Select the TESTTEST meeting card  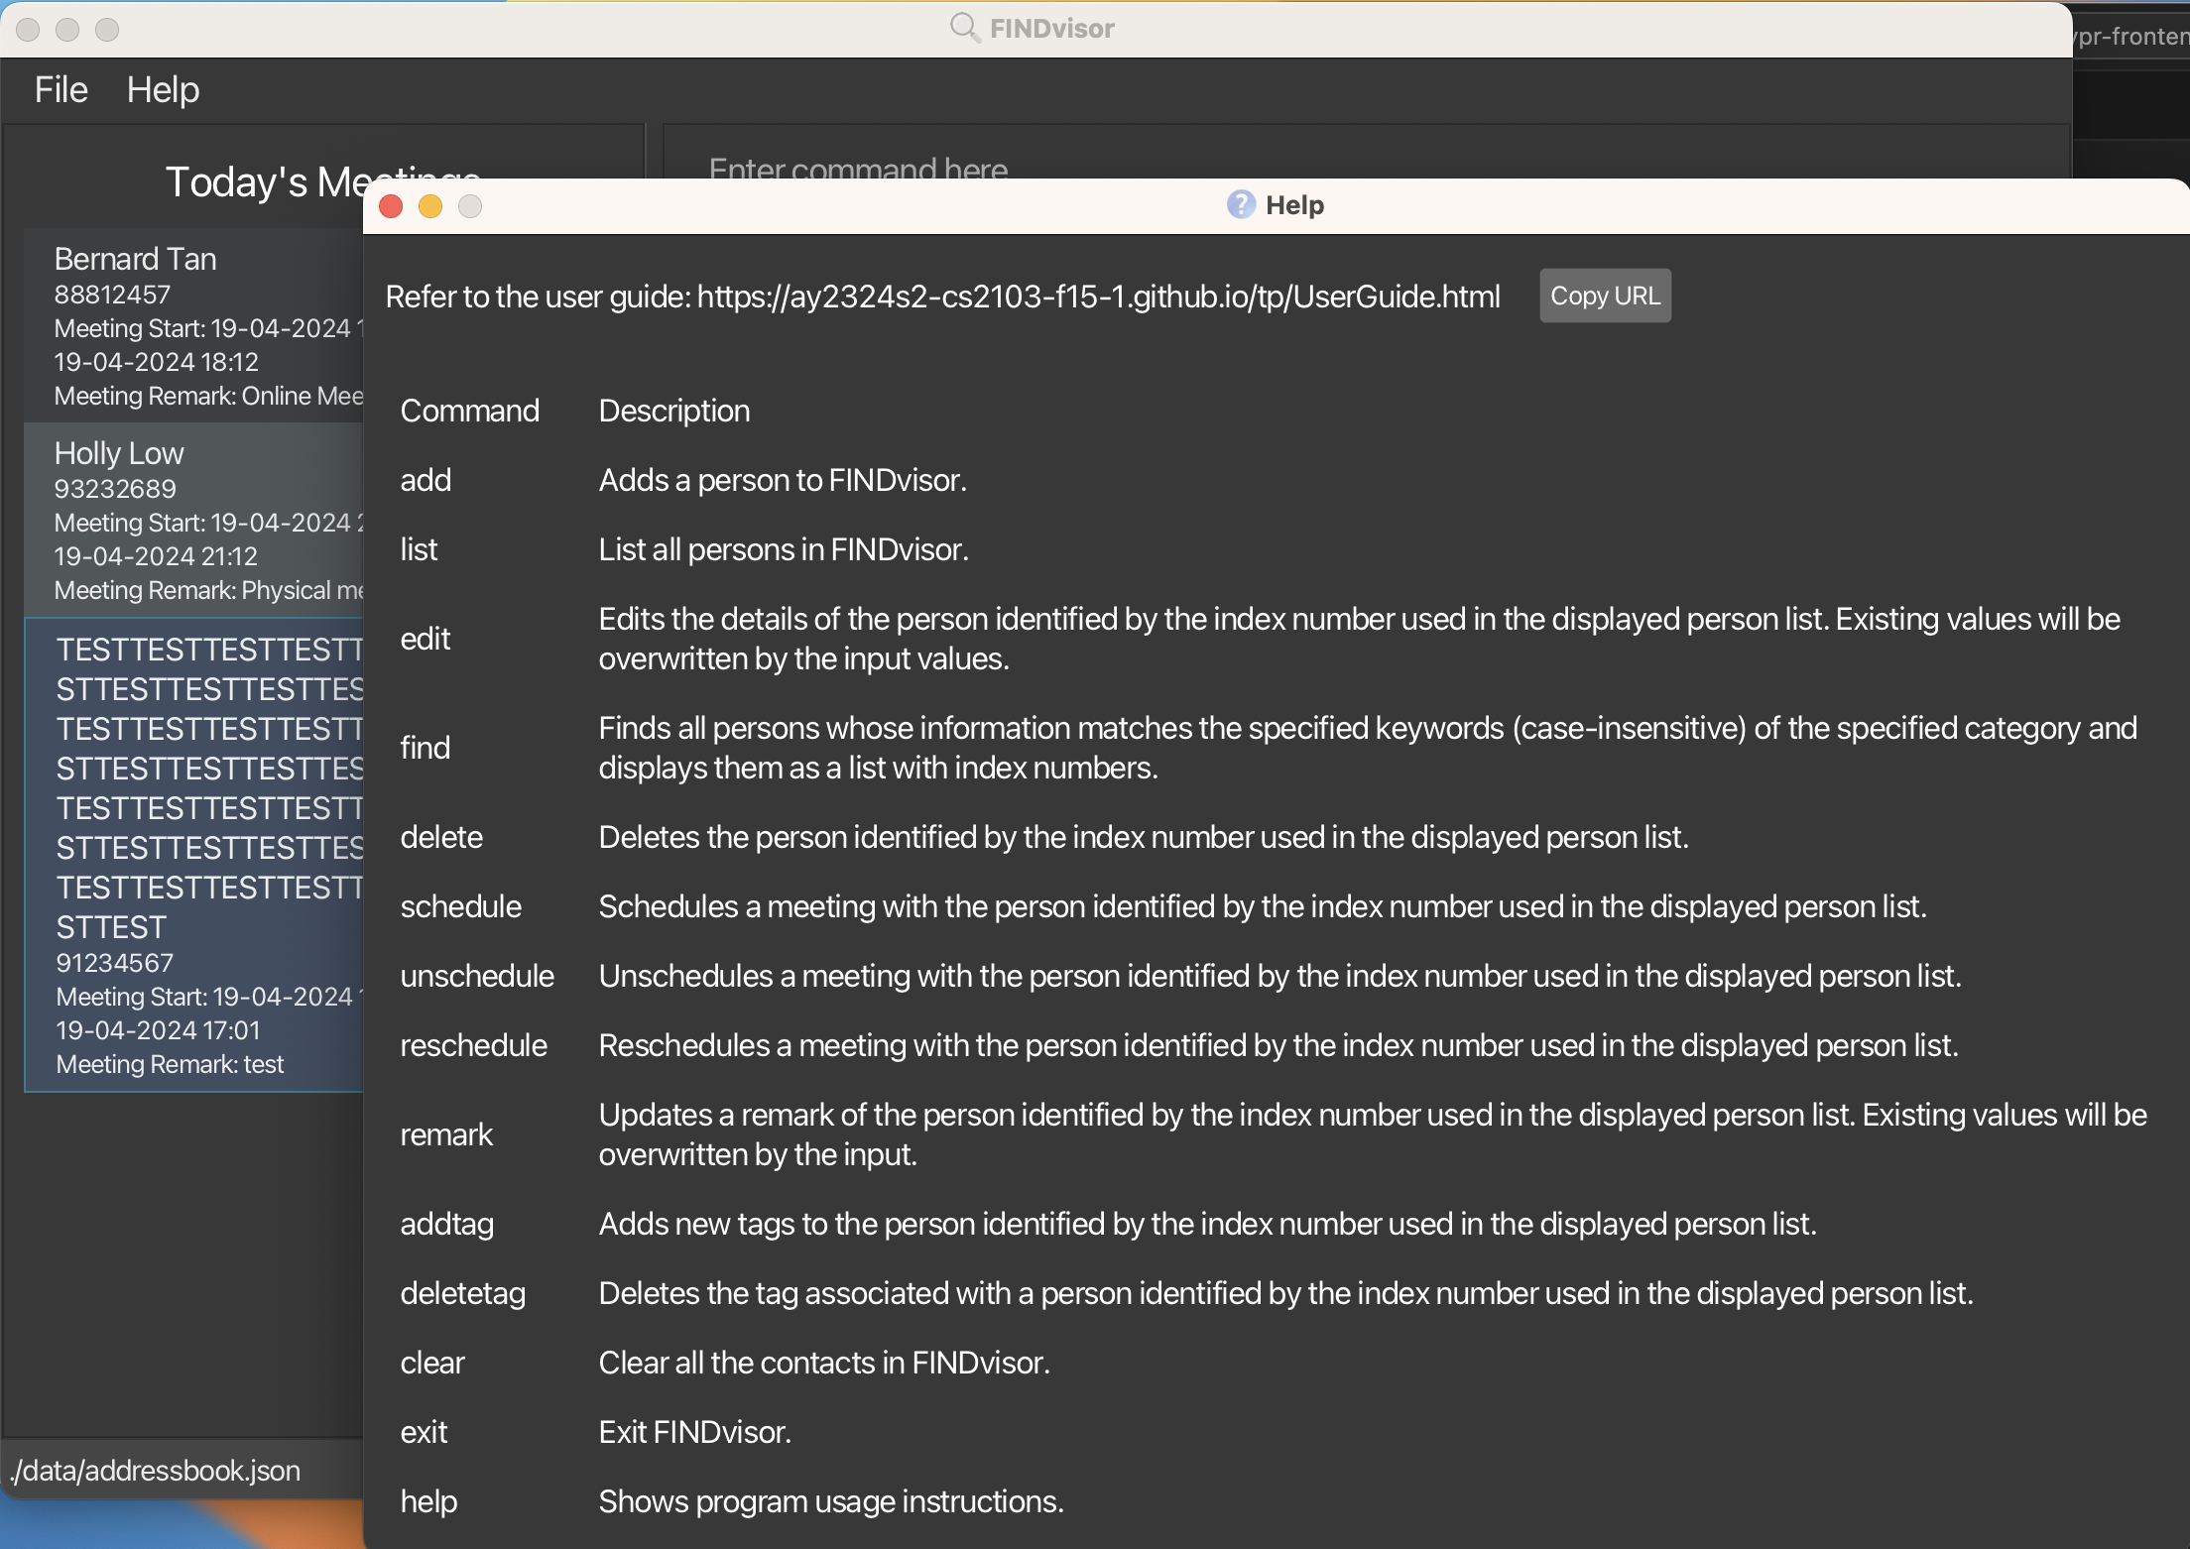198,853
